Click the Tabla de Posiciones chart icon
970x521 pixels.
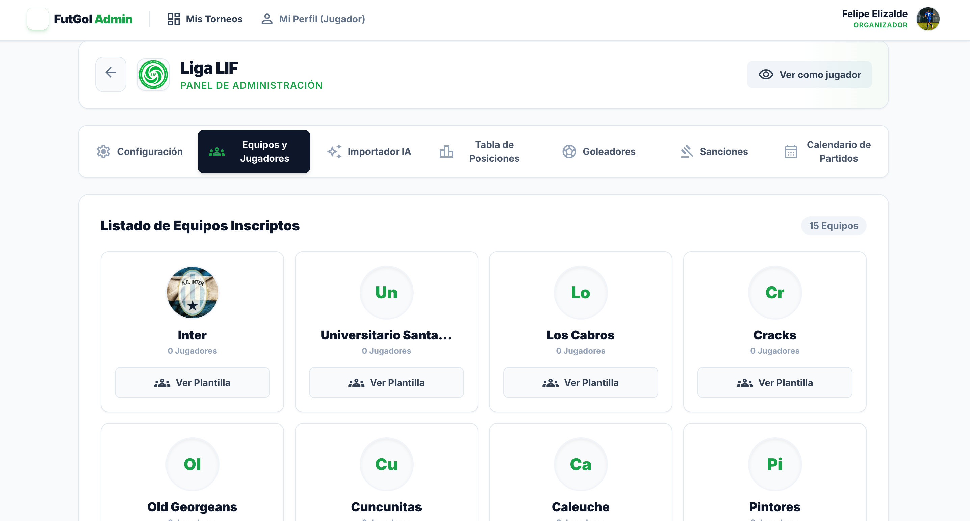coord(446,151)
